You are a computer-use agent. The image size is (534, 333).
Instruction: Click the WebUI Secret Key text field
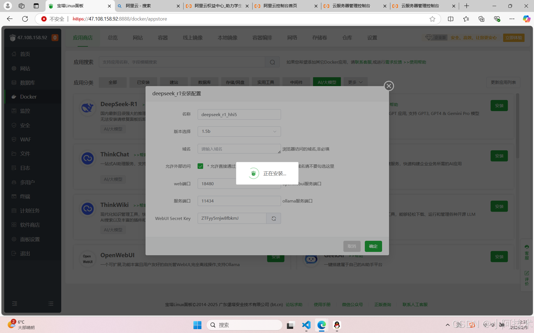point(232,218)
